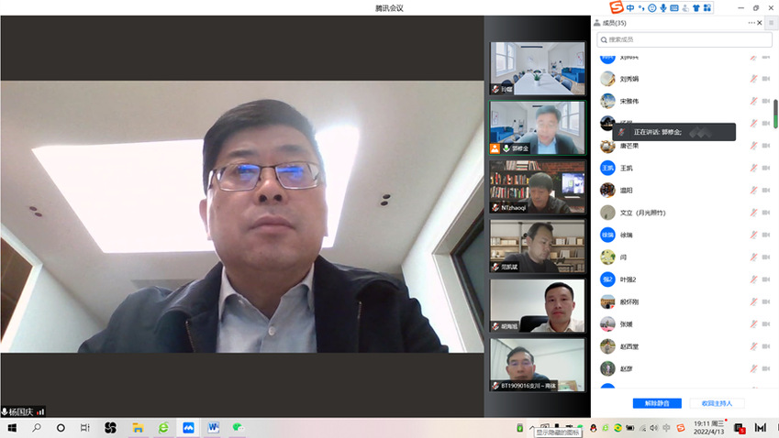The width and height of the screenshot is (779, 438).
Task: Click Sogou input method logo
Action: tap(617, 7)
